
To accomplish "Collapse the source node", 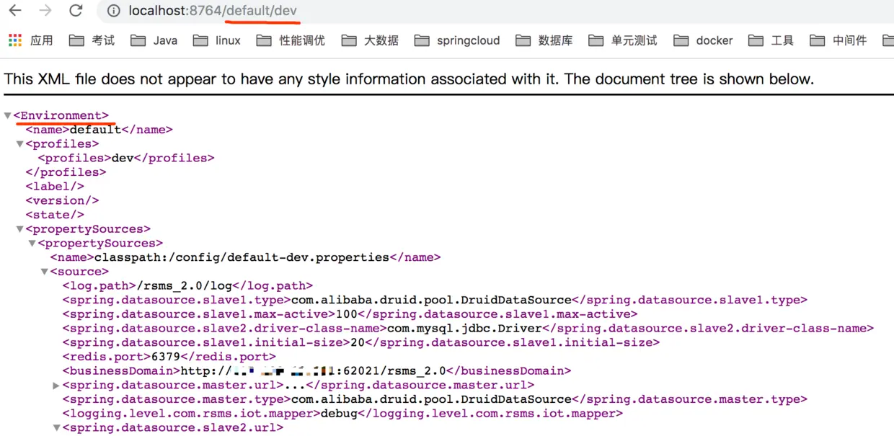I will pos(44,272).
